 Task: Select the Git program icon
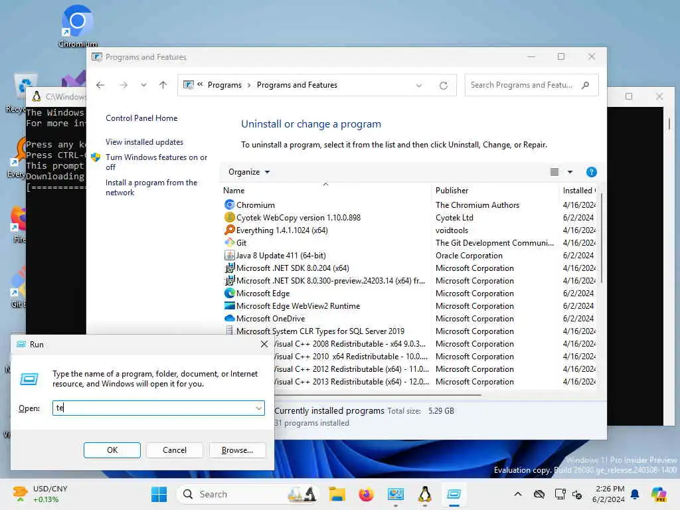(229, 242)
